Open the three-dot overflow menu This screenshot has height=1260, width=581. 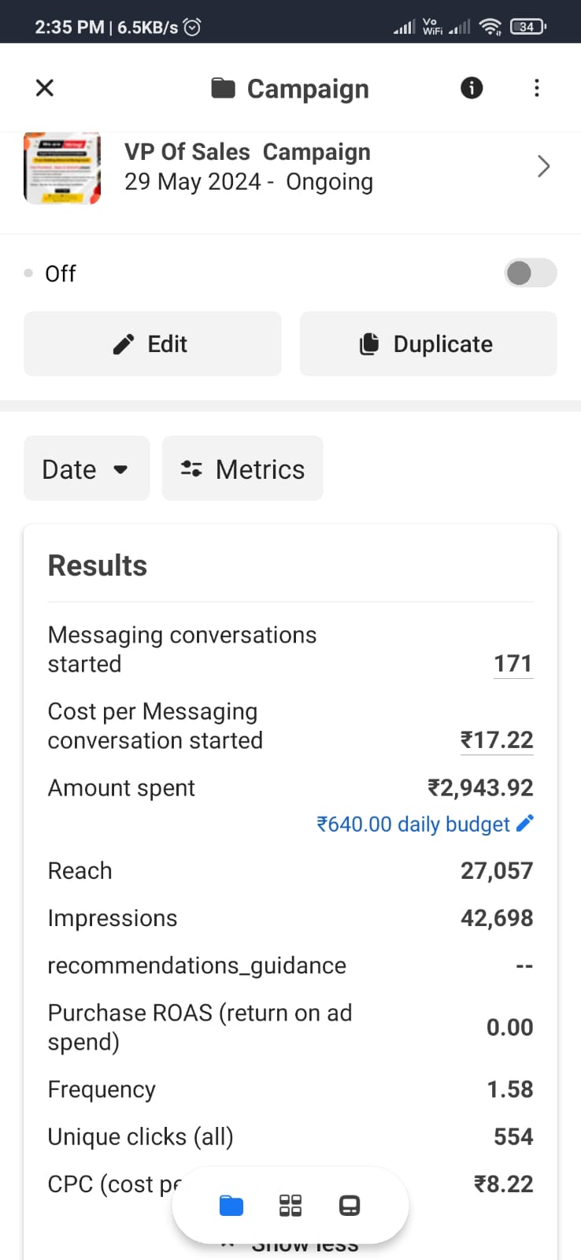pos(537,87)
